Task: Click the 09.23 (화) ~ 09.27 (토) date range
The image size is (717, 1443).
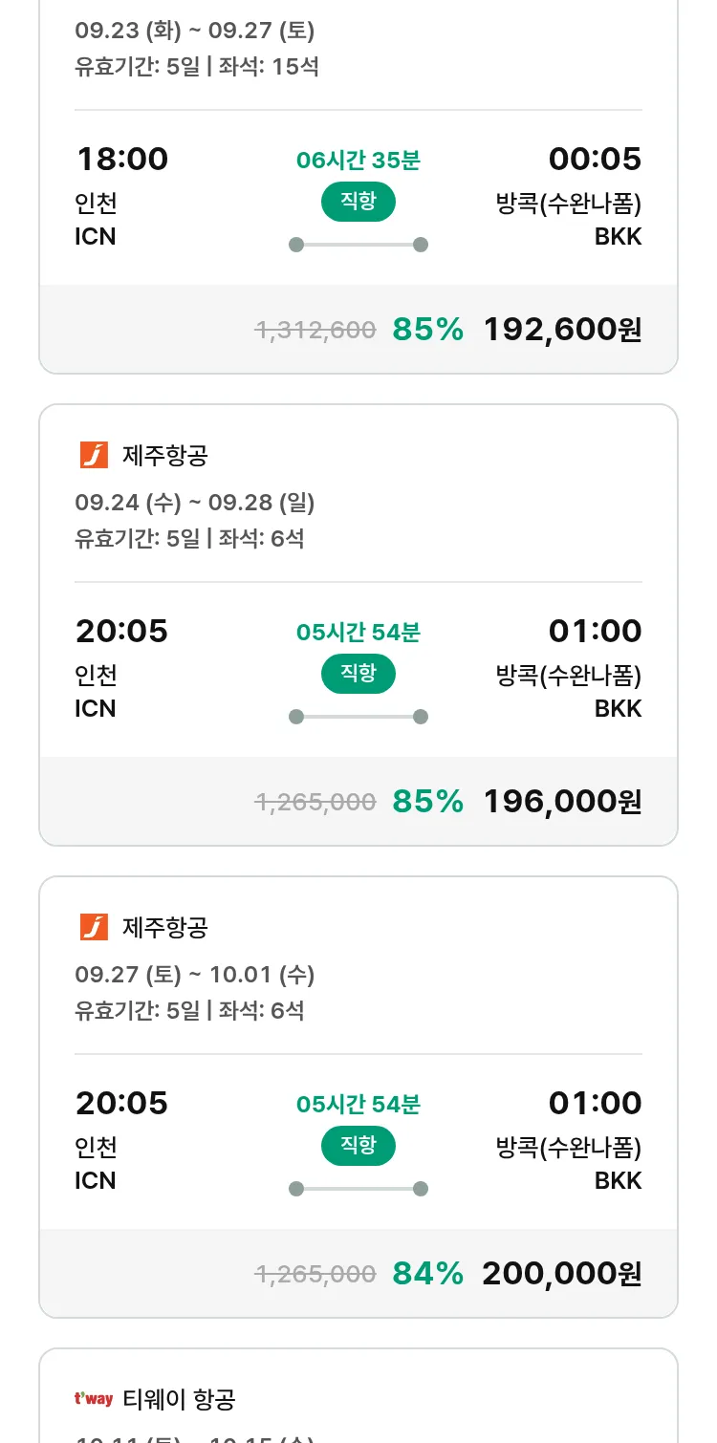Action: click(195, 31)
